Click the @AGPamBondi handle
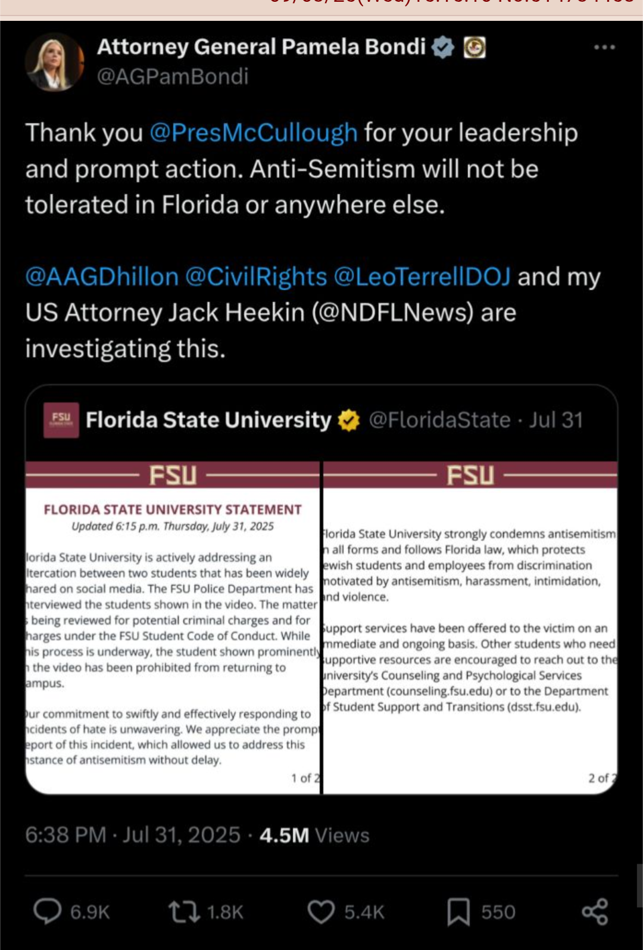Viewport: 643px width, 950px height. tap(173, 76)
